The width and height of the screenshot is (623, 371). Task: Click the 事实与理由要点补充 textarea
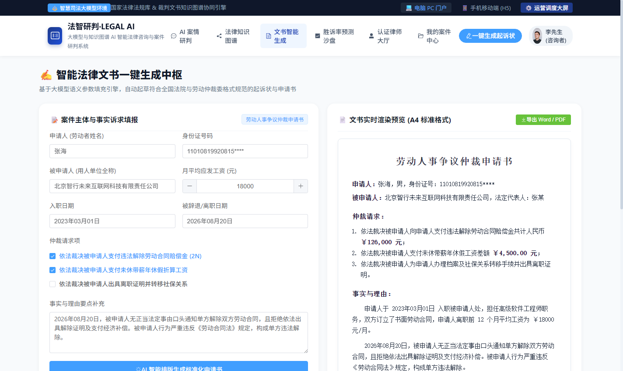(x=178, y=333)
